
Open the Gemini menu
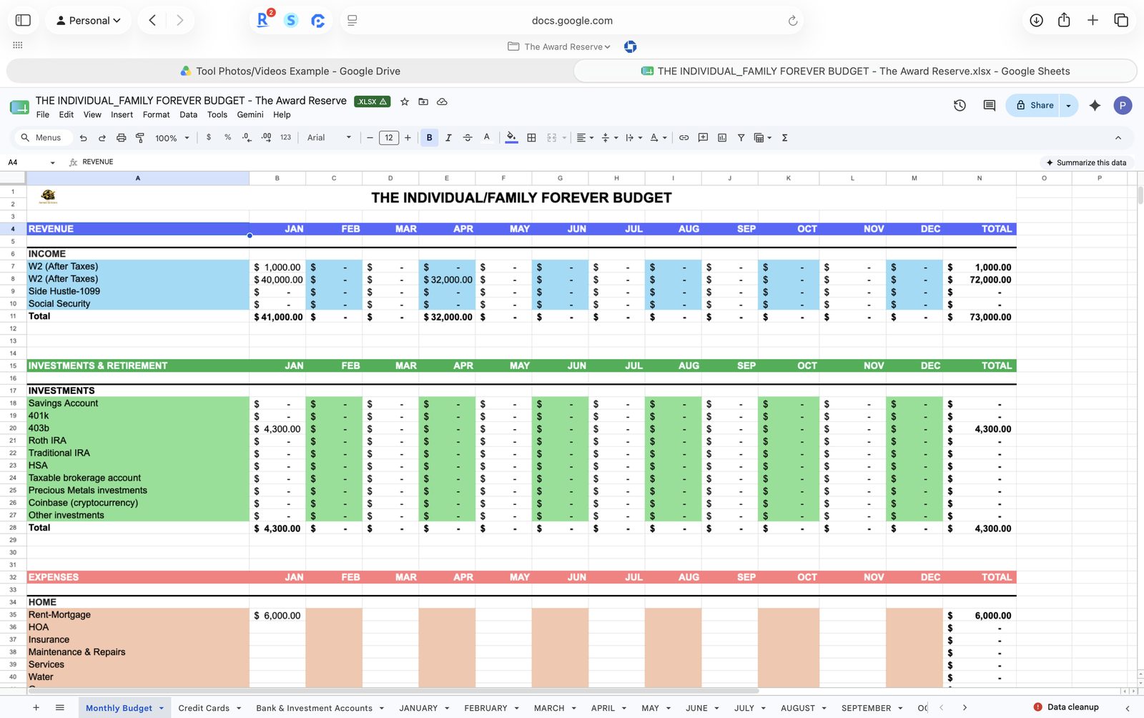tap(250, 115)
